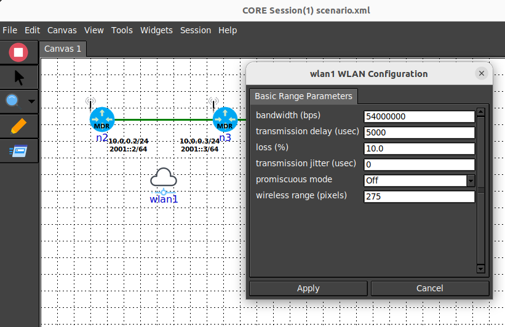Screen dimensions: 505x327
Task: Click the antenna icon above n3
Action: pyautogui.click(x=213, y=103)
